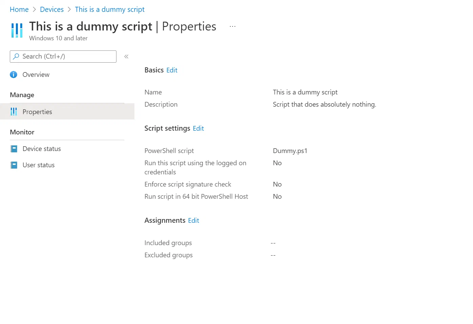Click the 'No' value for logged on credentials
The height and width of the screenshot is (324, 473).
[277, 163]
